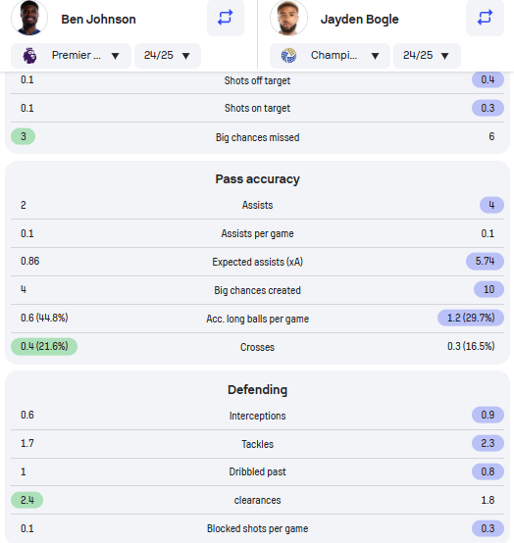514x543 pixels.
Task: Click Bogle's highlighted 2.3 tackles value
Action: 488,443
